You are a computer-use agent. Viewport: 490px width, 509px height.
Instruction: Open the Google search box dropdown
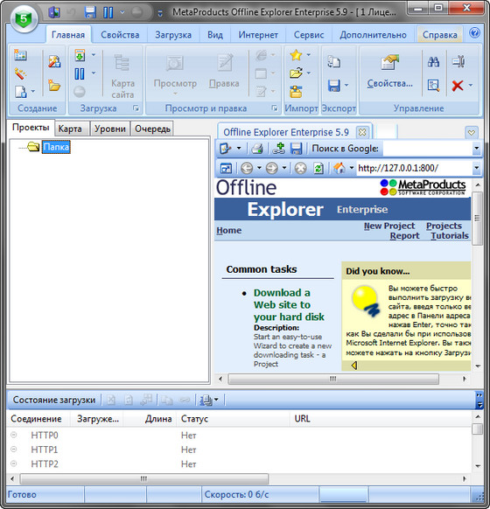[476, 149]
